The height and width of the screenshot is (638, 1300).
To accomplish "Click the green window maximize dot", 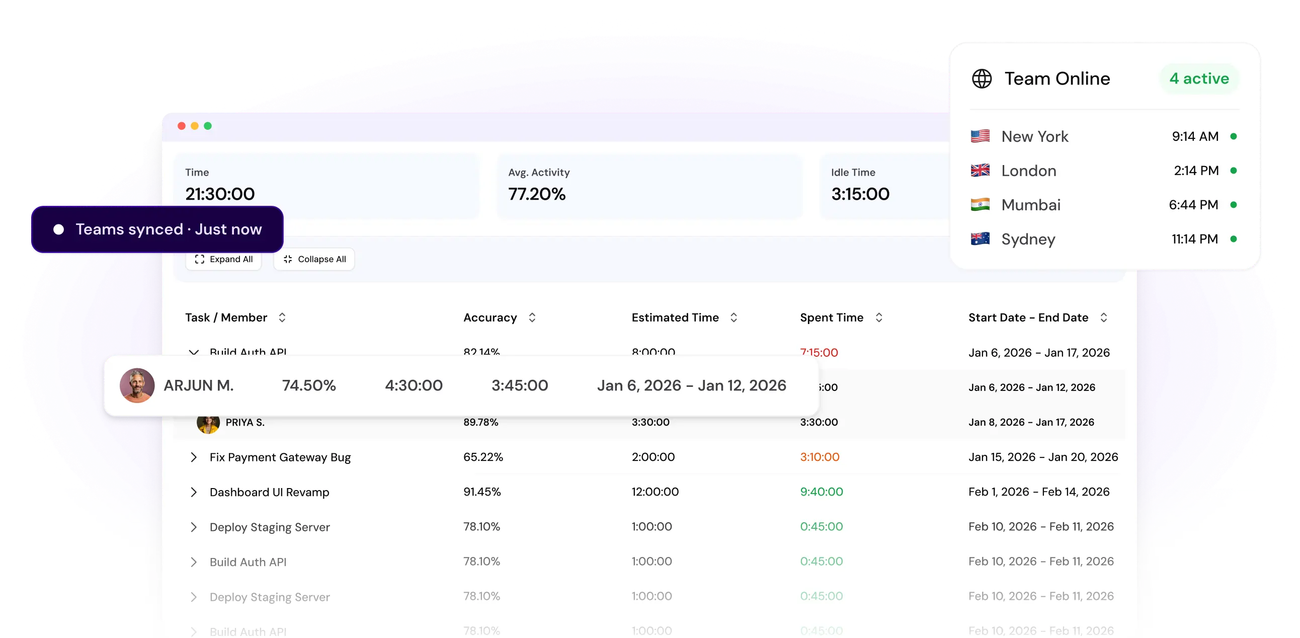I will (x=208, y=126).
